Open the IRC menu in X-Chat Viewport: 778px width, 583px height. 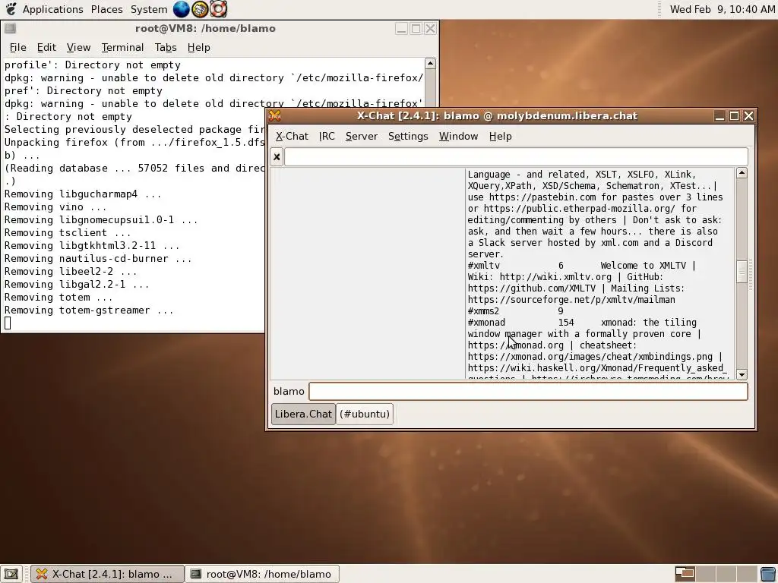327,136
